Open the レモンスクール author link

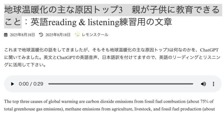95,35
